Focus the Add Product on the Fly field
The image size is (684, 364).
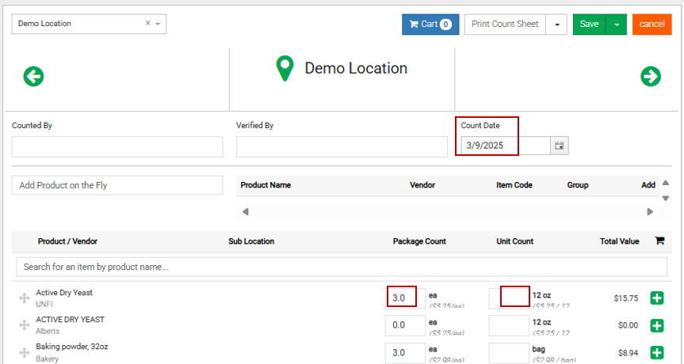[x=117, y=185]
